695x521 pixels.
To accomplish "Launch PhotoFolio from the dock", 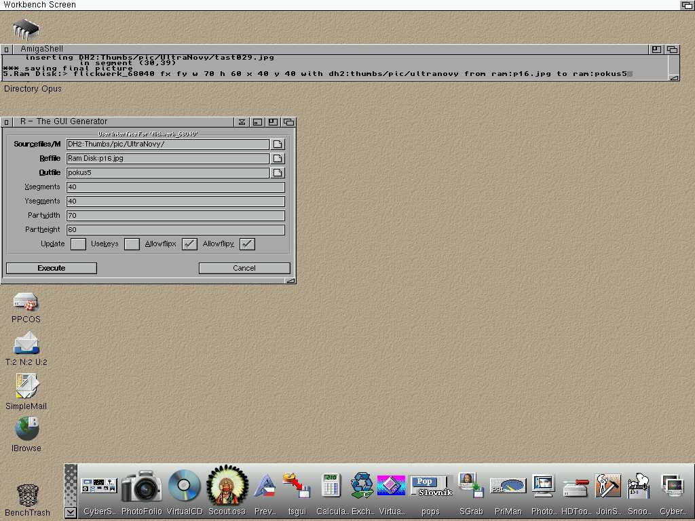I will [x=142, y=487].
